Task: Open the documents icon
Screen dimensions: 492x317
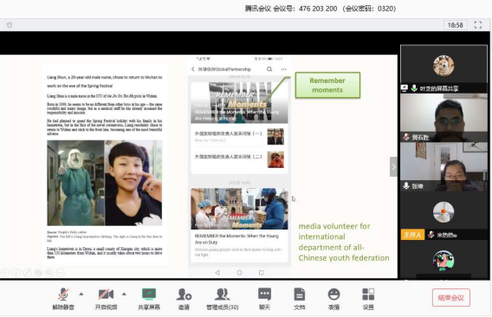Action: click(x=300, y=299)
